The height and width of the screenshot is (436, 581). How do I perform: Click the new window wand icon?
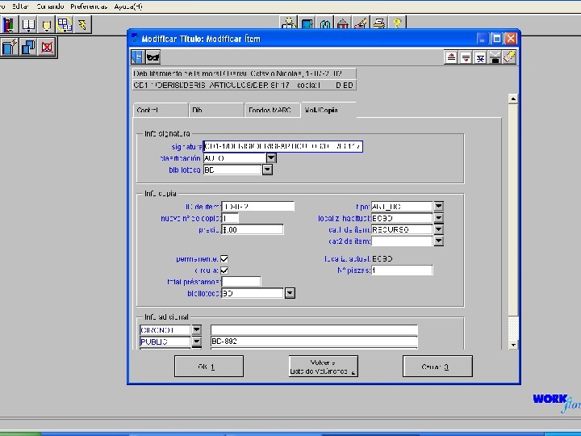pyautogui.click(x=10, y=47)
